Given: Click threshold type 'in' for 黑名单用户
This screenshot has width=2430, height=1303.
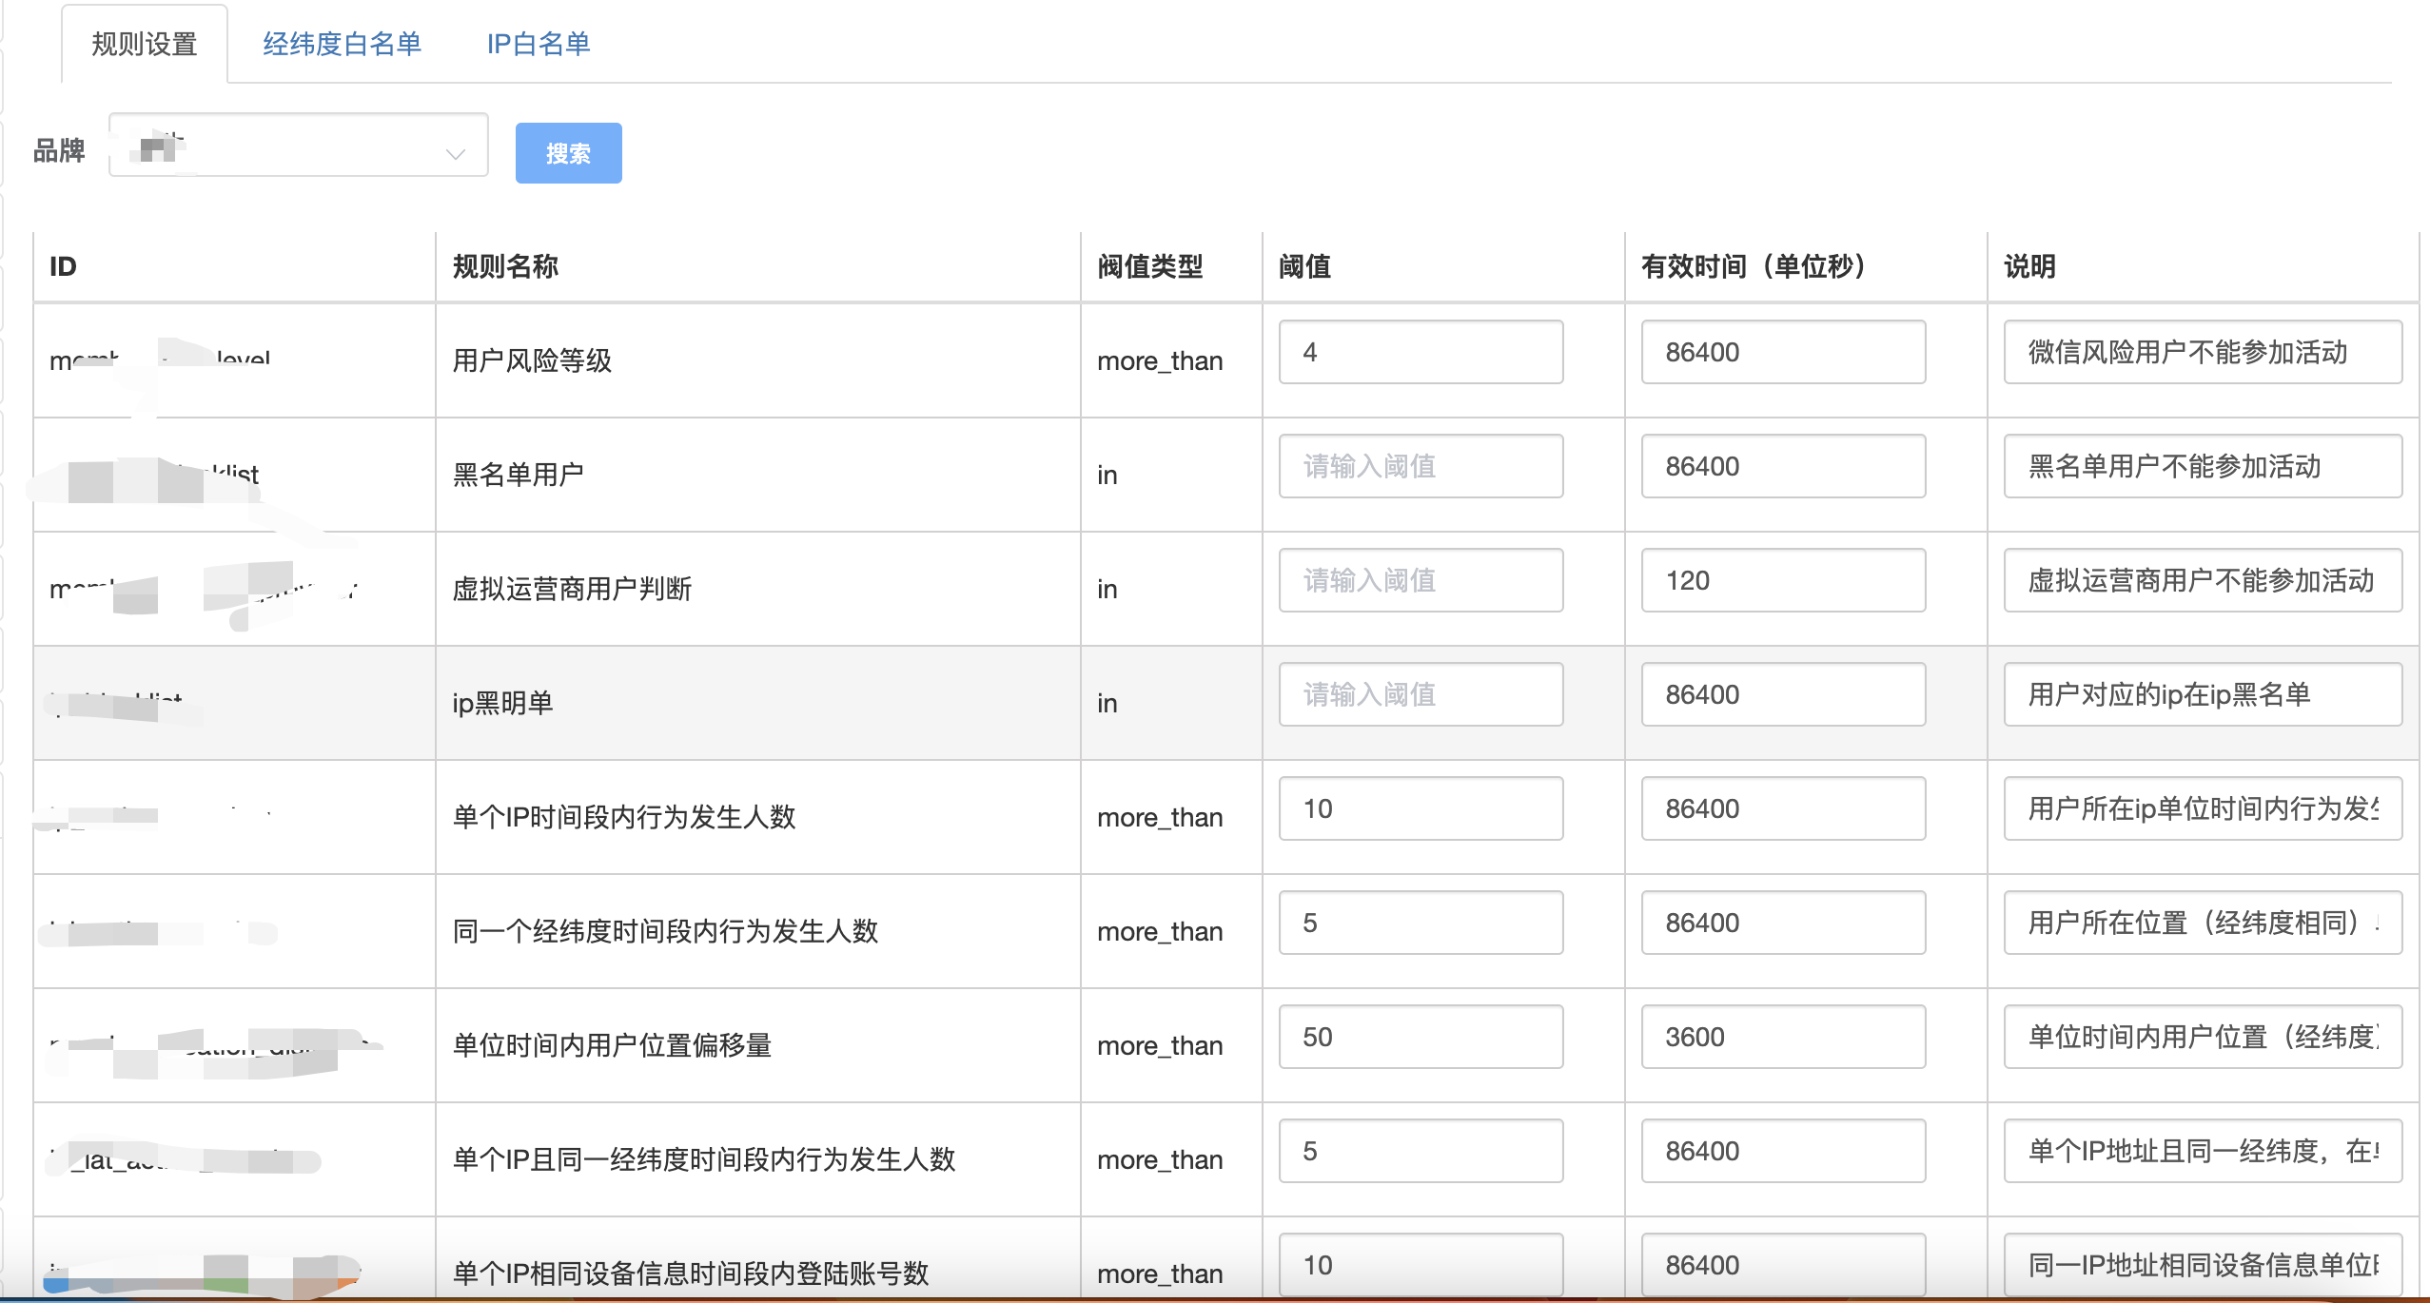Looking at the screenshot, I should pyautogui.click(x=1107, y=475).
